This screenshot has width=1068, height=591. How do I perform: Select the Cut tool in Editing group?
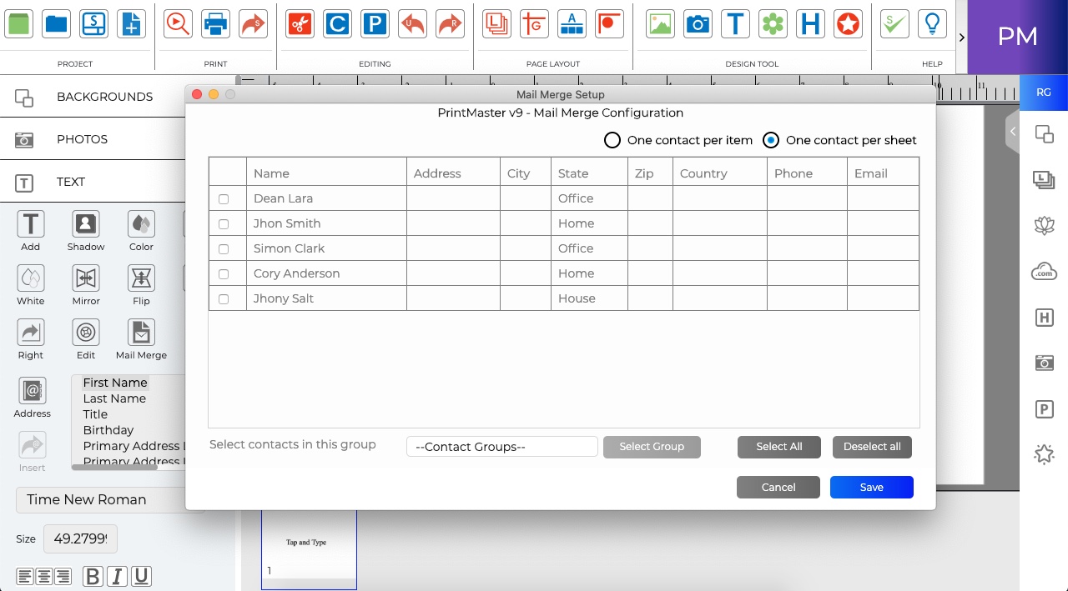tap(300, 24)
